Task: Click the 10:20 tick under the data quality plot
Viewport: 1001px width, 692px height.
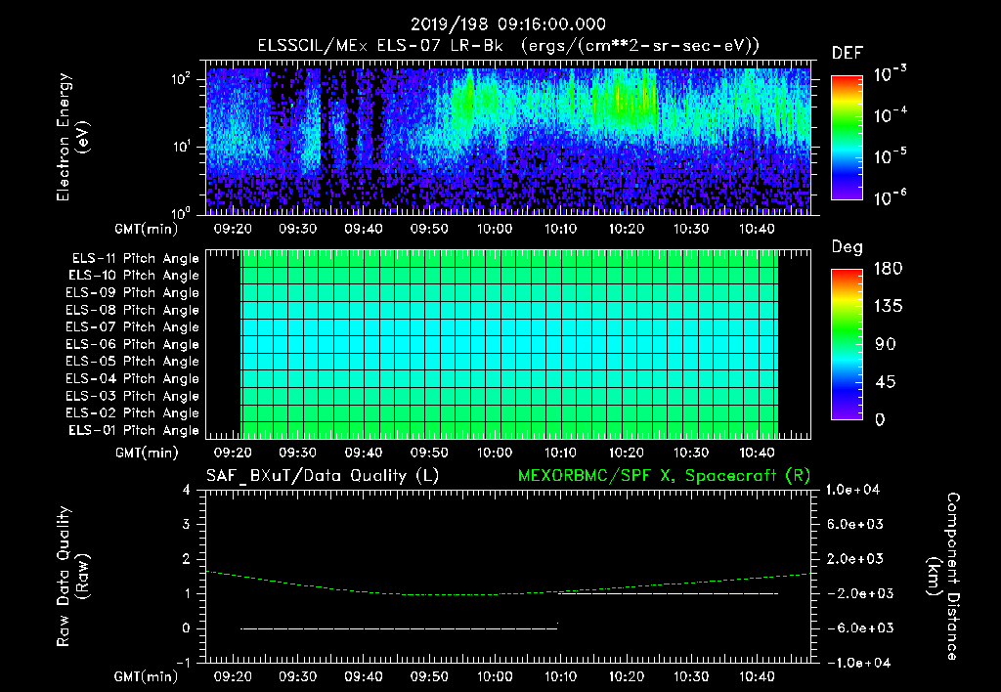Action: pos(627,676)
